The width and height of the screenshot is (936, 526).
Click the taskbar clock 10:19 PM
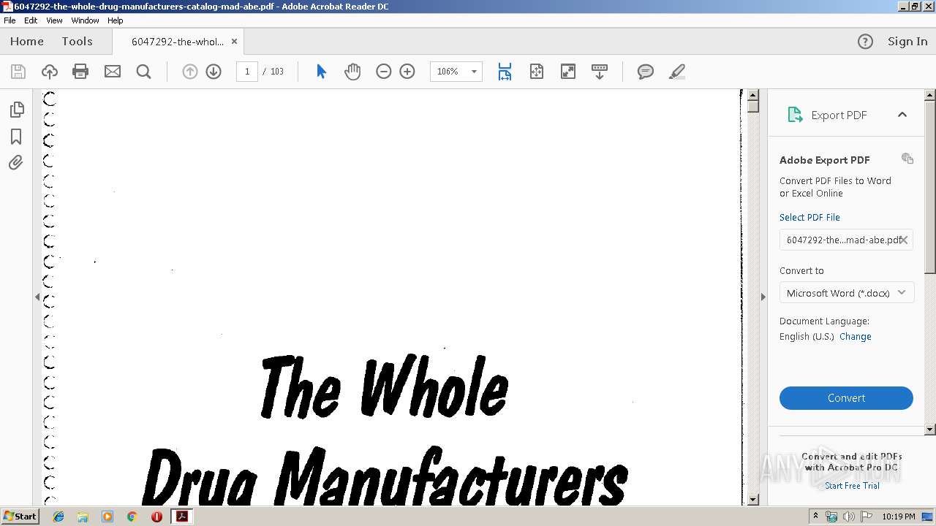[899, 517]
